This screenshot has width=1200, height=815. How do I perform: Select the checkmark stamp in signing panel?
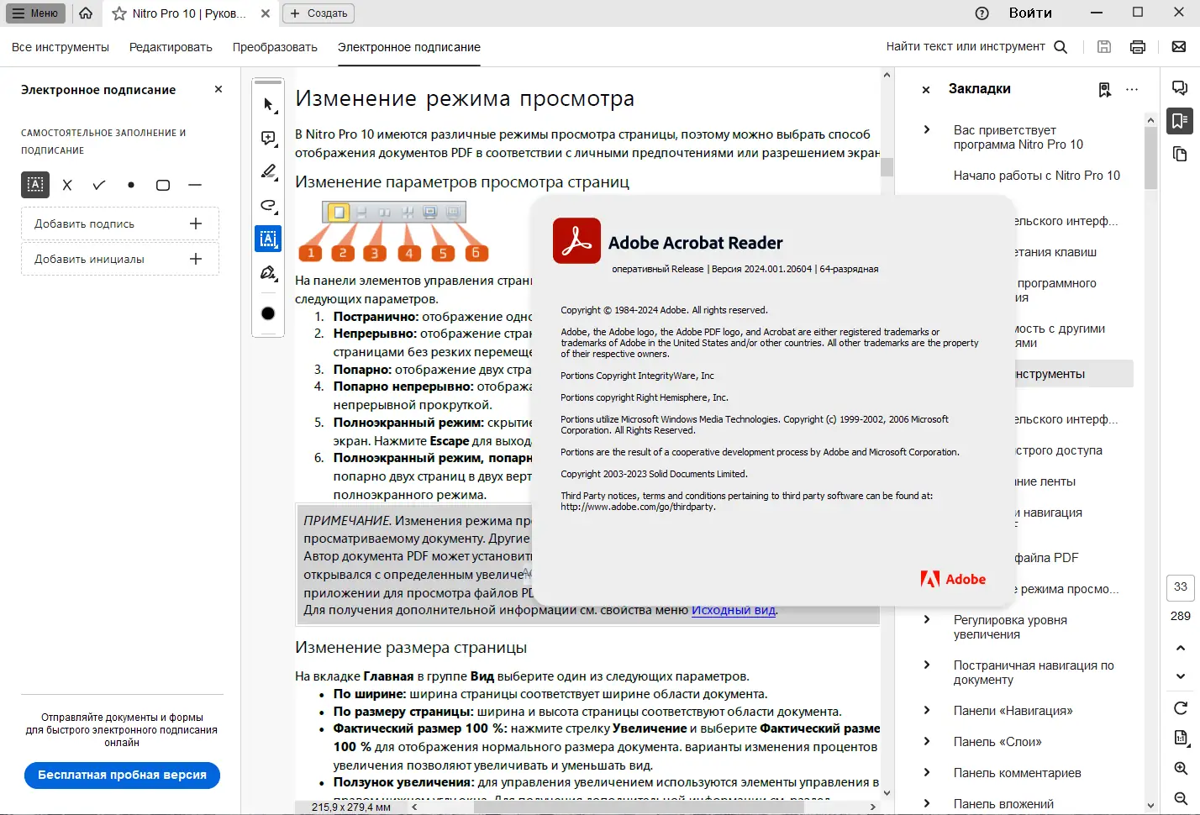[x=98, y=185]
